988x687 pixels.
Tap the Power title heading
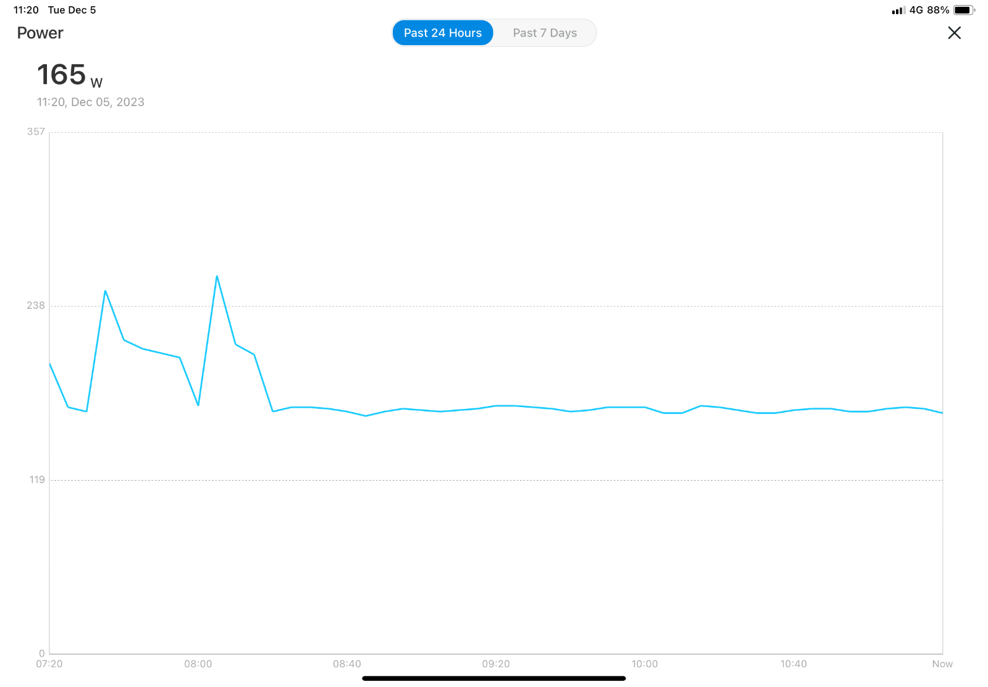(40, 33)
